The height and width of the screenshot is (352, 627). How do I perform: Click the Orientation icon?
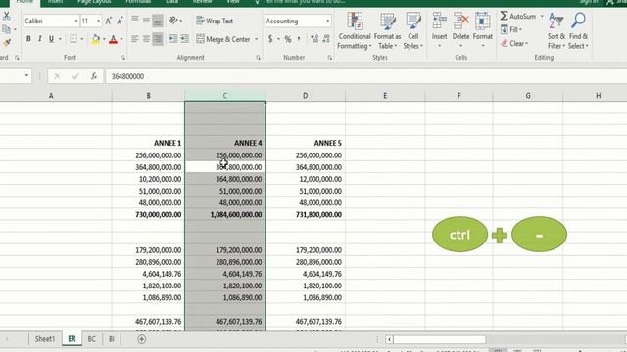174,21
